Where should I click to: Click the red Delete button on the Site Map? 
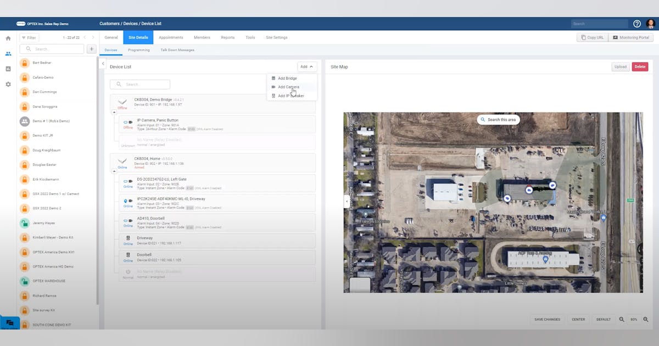click(x=640, y=66)
